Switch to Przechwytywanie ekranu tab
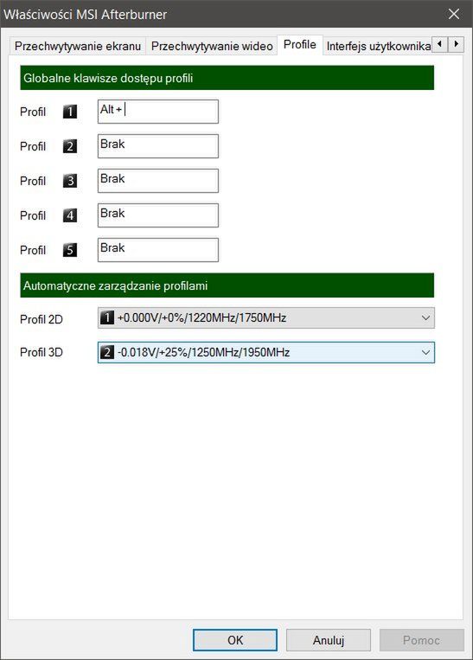This screenshot has height=660, width=473. (78, 46)
